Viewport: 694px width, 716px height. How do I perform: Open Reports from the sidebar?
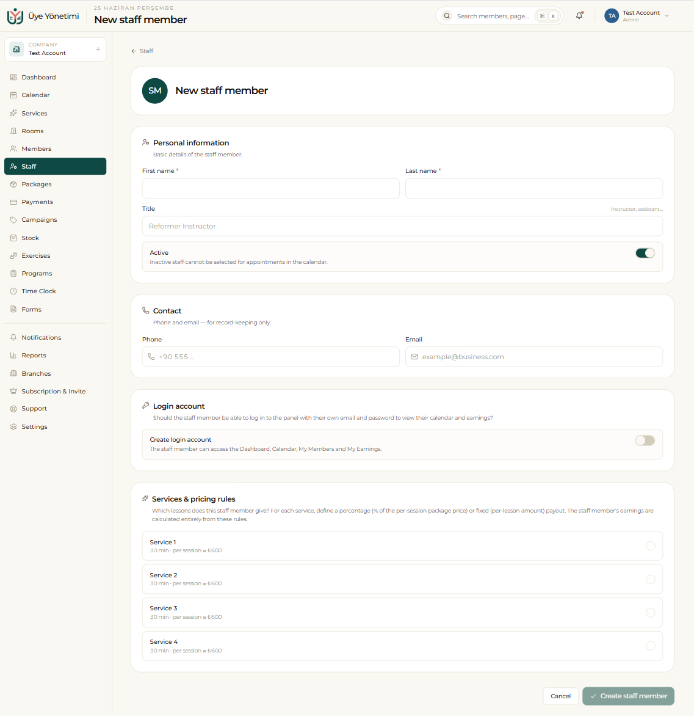55,356
